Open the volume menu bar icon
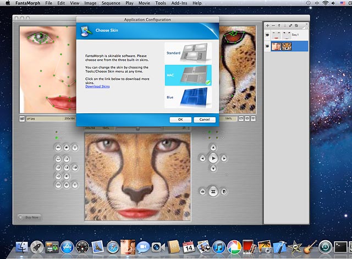Image resolution: width=352 pixels, height=259 pixels. [333, 3]
